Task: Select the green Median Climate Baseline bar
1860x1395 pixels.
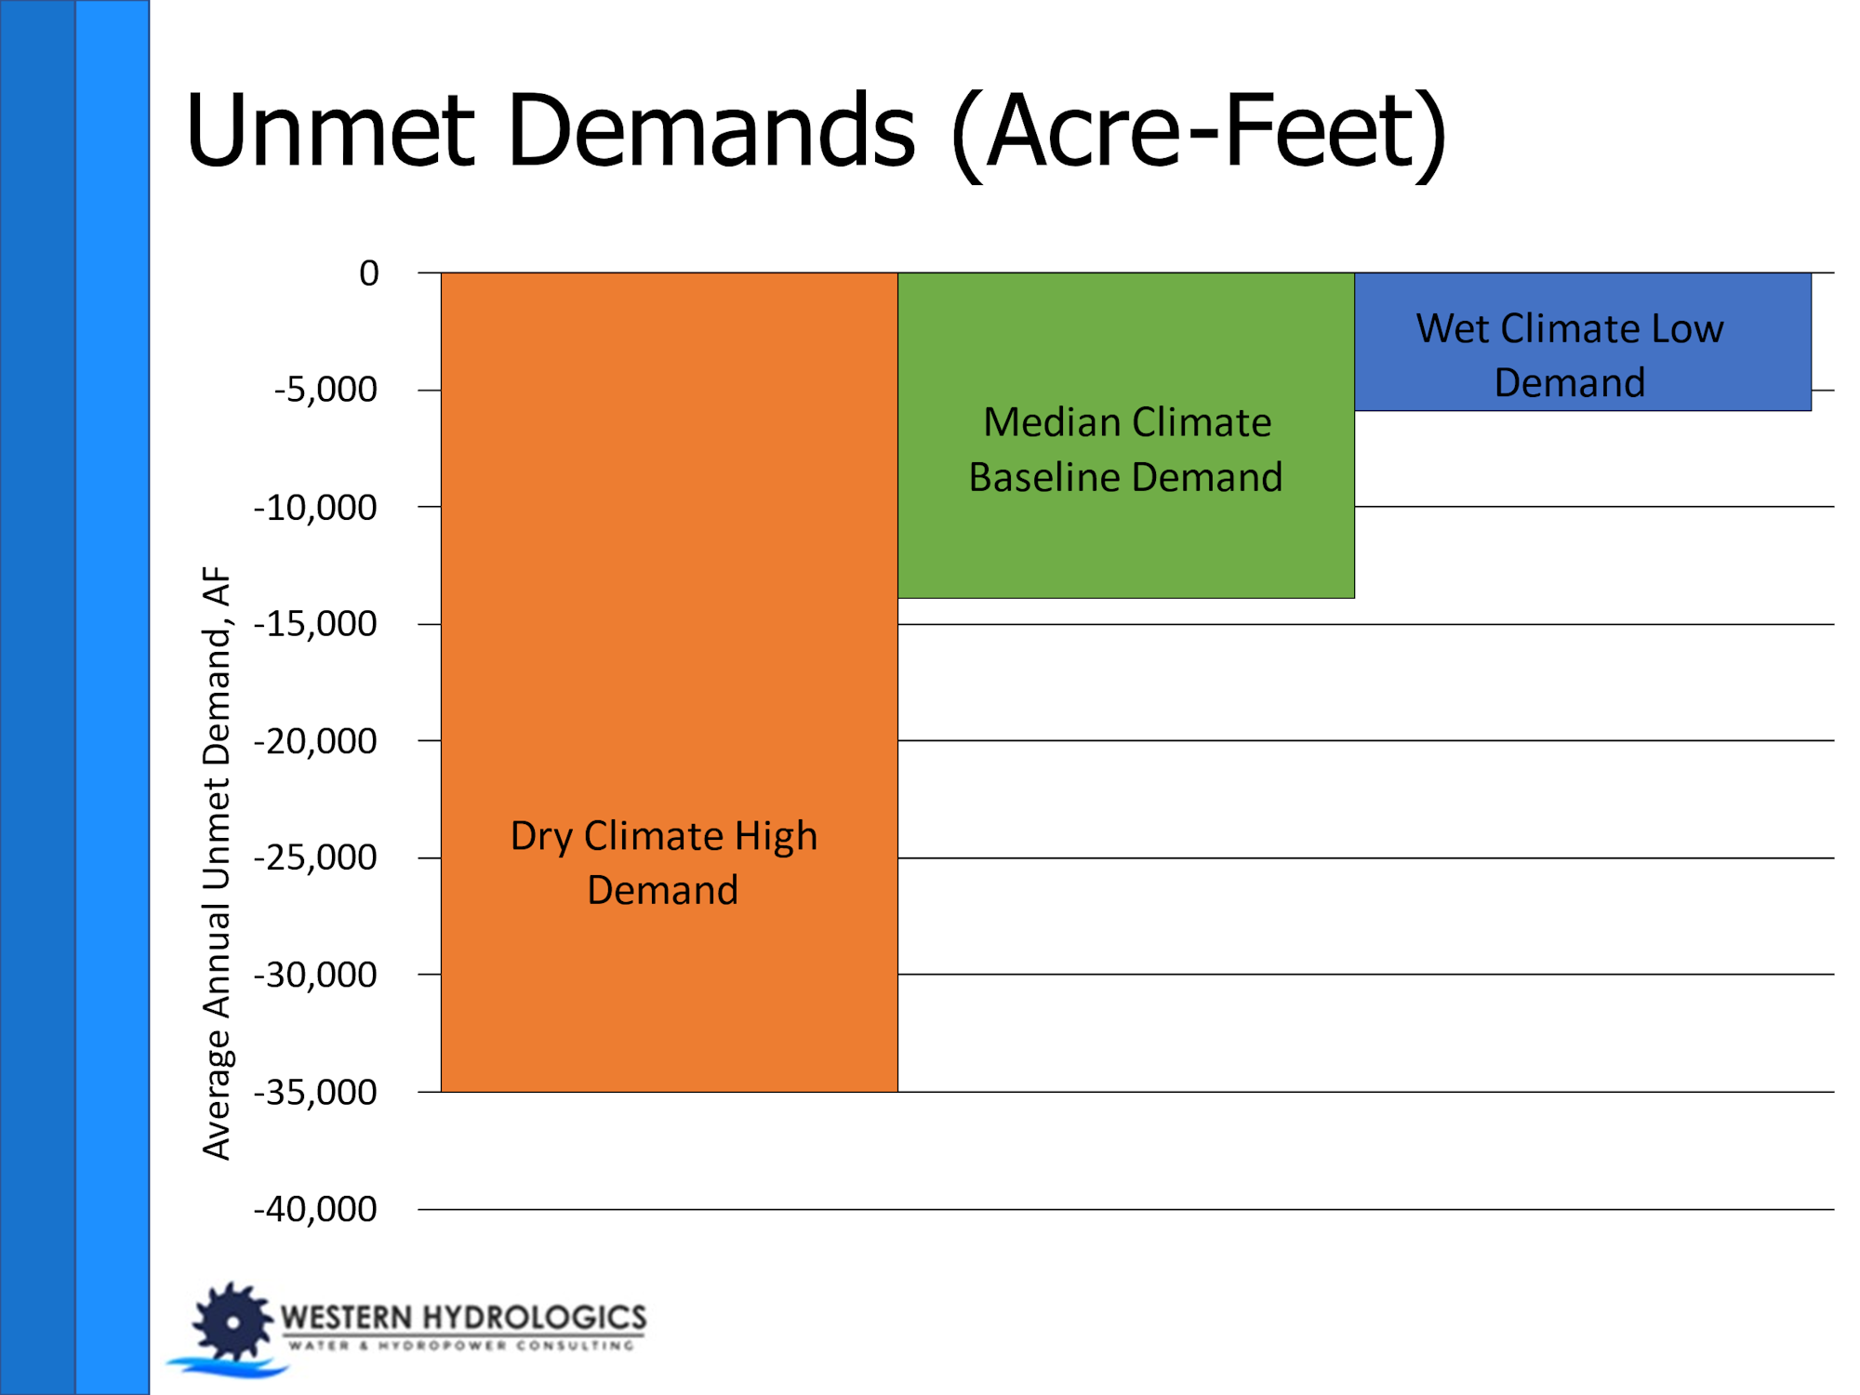Action: click(x=1125, y=549)
